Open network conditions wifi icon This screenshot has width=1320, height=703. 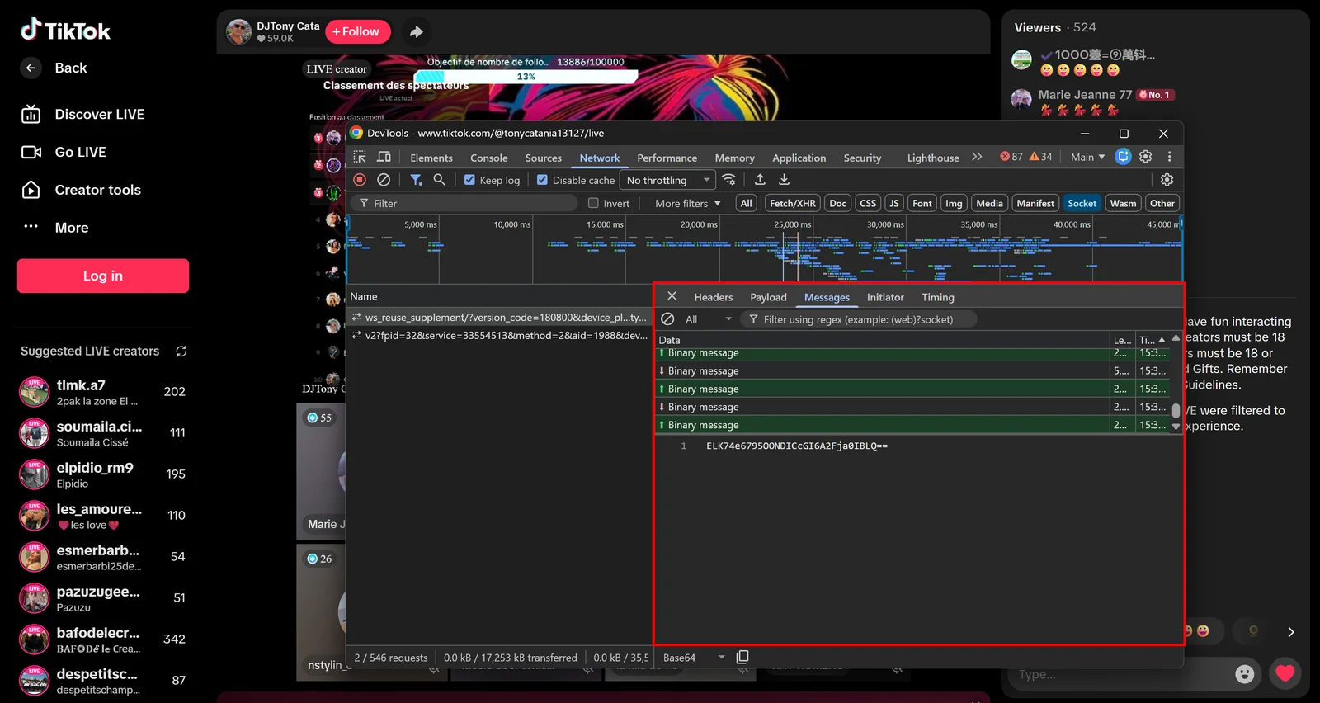(x=728, y=180)
